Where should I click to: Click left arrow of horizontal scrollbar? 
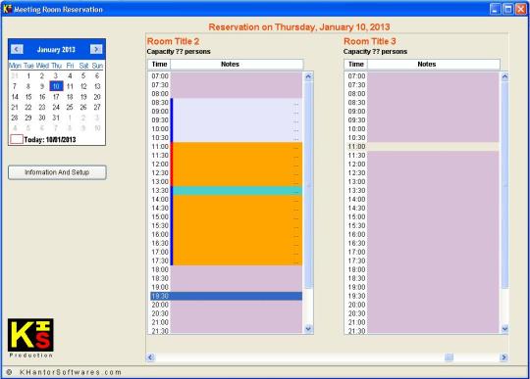(151, 357)
